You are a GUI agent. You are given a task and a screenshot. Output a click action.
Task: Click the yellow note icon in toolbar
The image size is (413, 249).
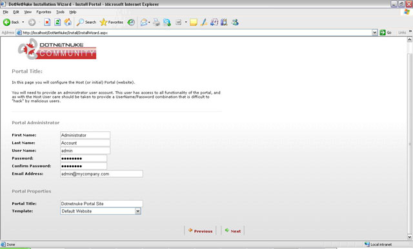point(194,23)
